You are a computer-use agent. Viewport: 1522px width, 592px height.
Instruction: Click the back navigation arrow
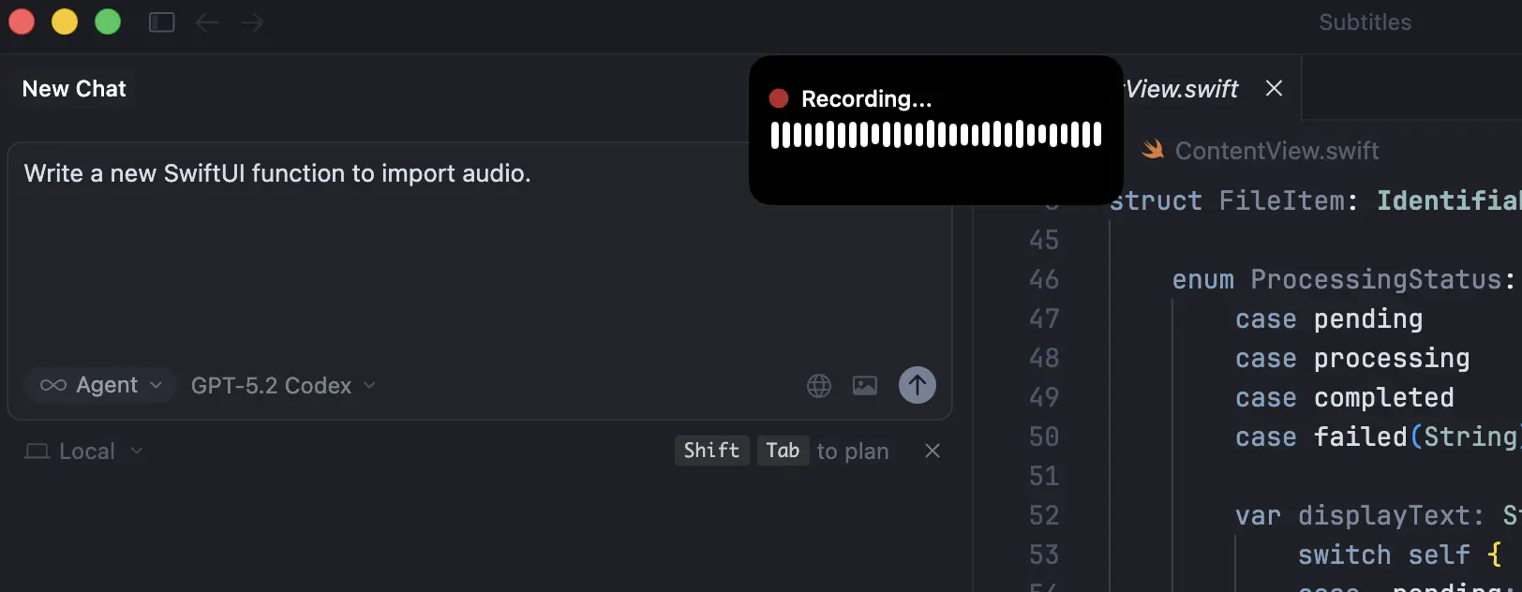point(207,22)
